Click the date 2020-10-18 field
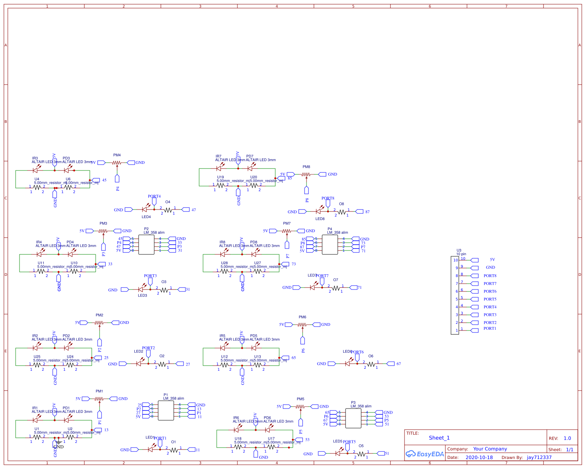This screenshot has width=586, height=469. 479,458
